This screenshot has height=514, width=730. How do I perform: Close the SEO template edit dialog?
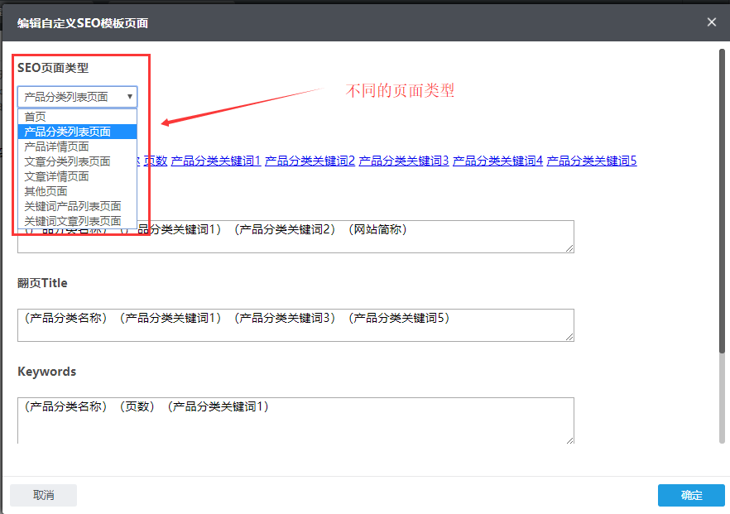[711, 22]
